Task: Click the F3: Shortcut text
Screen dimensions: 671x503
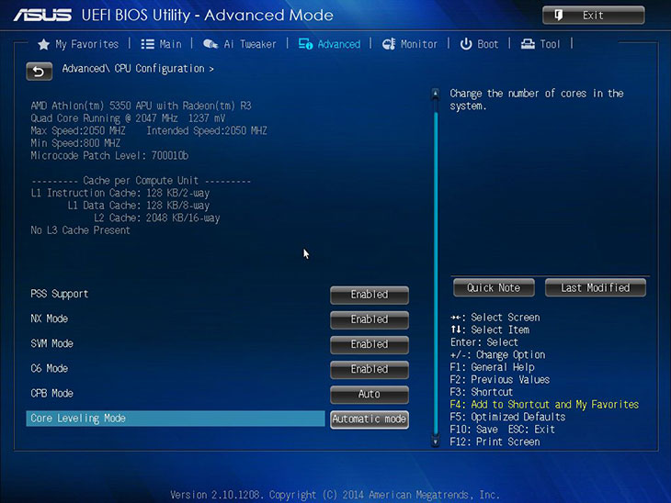Action: point(482,392)
